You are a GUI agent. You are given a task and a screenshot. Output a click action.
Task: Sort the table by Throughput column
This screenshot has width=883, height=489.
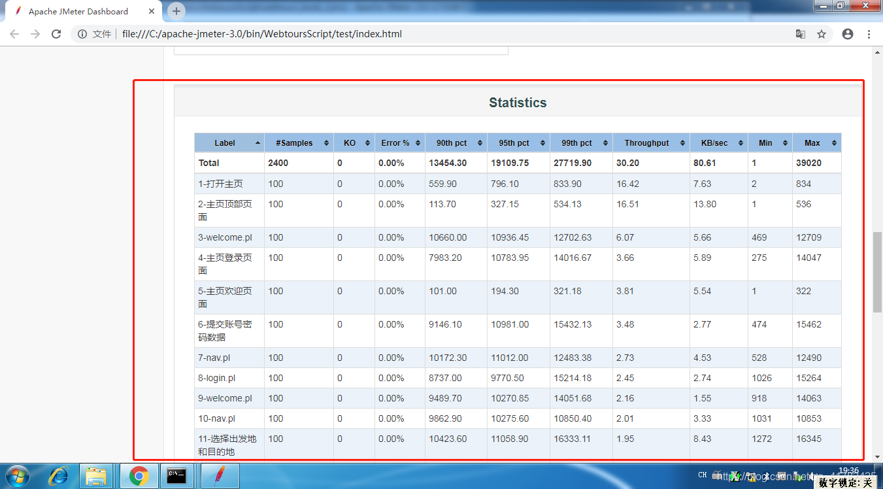tap(651, 143)
